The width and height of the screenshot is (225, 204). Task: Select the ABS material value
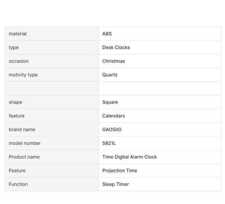point(107,34)
